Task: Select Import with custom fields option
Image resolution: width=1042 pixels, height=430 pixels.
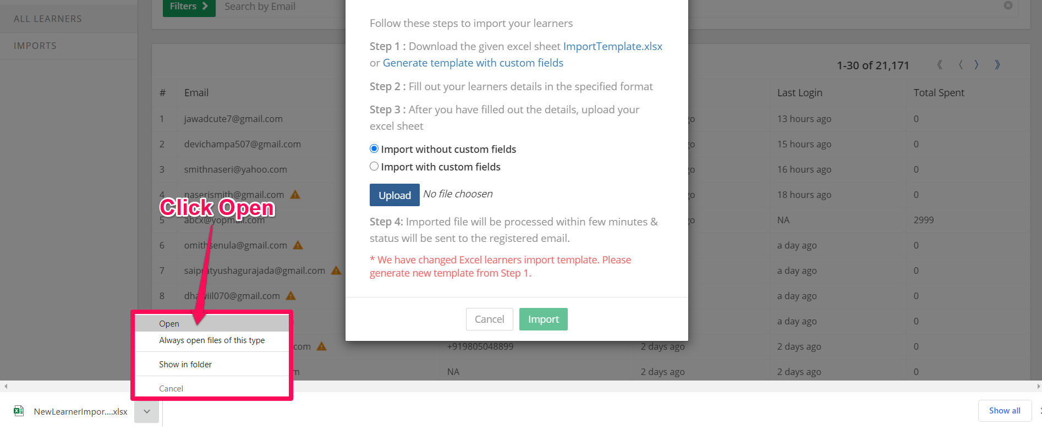Action: click(x=374, y=167)
